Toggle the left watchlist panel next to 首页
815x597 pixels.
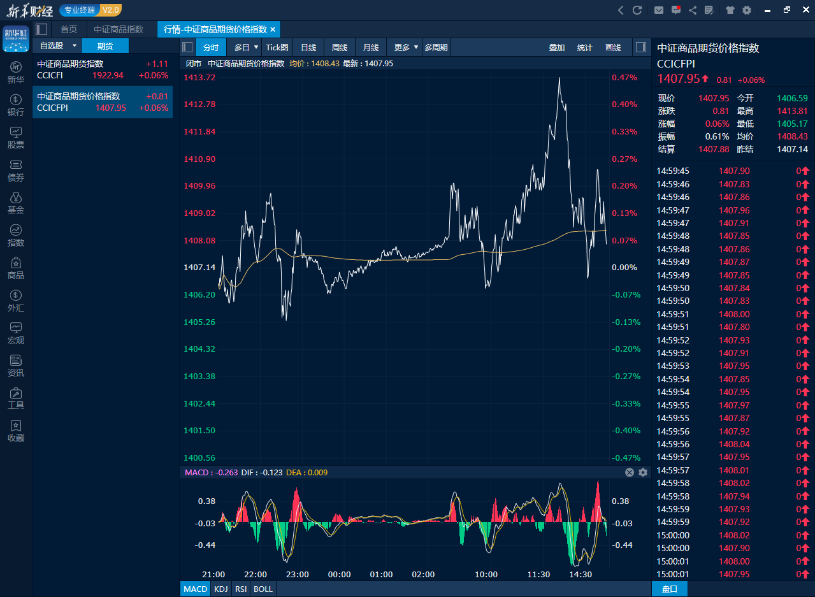tap(41, 29)
